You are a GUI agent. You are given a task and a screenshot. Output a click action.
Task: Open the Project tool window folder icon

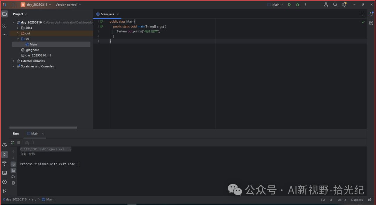tap(4, 14)
